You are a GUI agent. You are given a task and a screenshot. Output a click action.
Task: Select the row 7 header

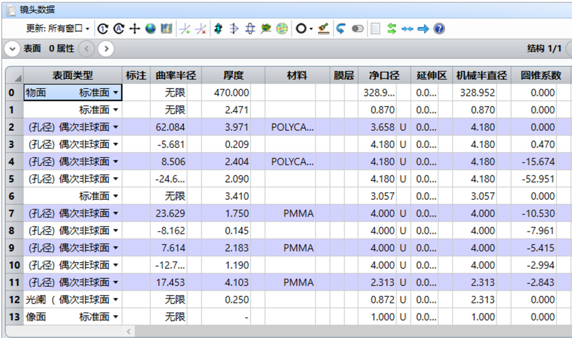click(x=15, y=213)
